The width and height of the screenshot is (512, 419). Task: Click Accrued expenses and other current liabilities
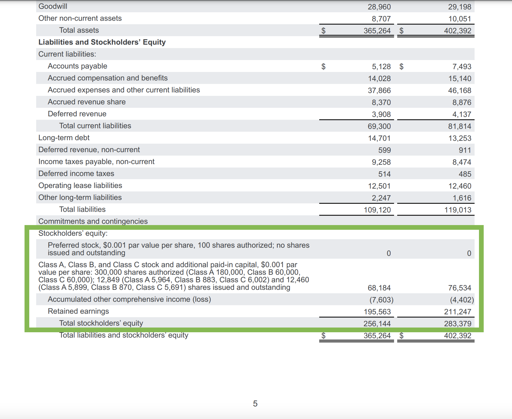coord(124,90)
